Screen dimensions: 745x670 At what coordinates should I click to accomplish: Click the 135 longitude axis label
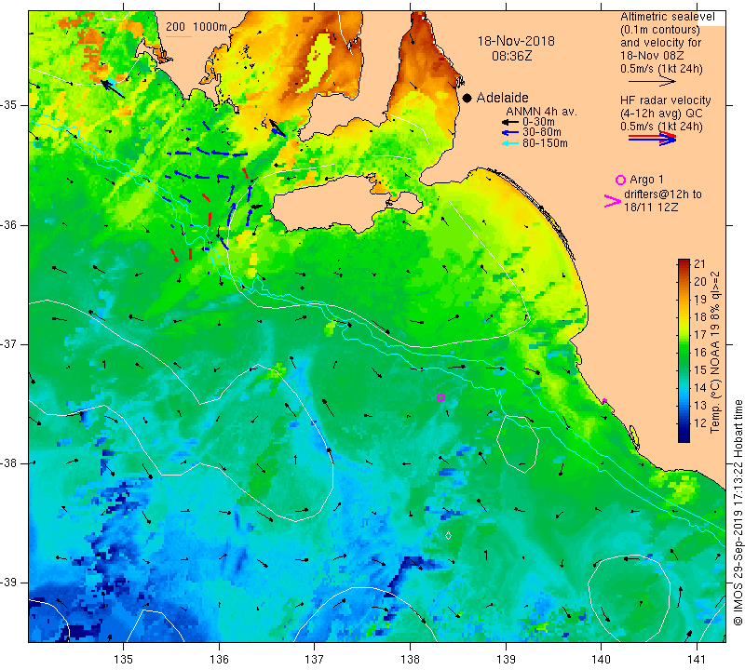coord(124,660)
